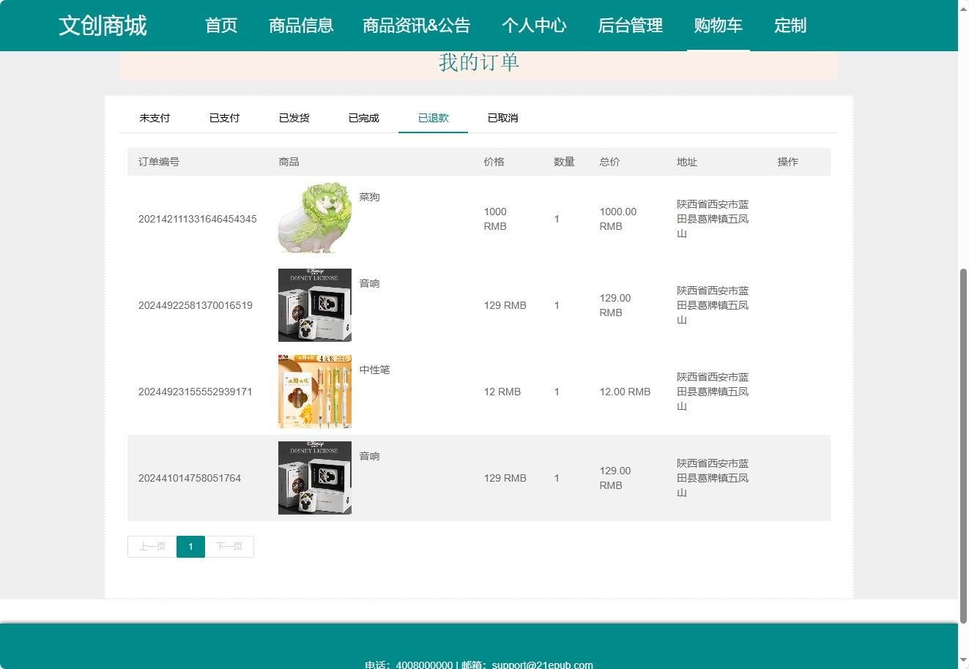Select the 已退款 orders tab

[433, 117]
